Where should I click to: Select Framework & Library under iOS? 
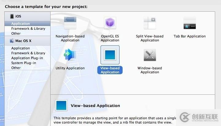pos(27,29)
